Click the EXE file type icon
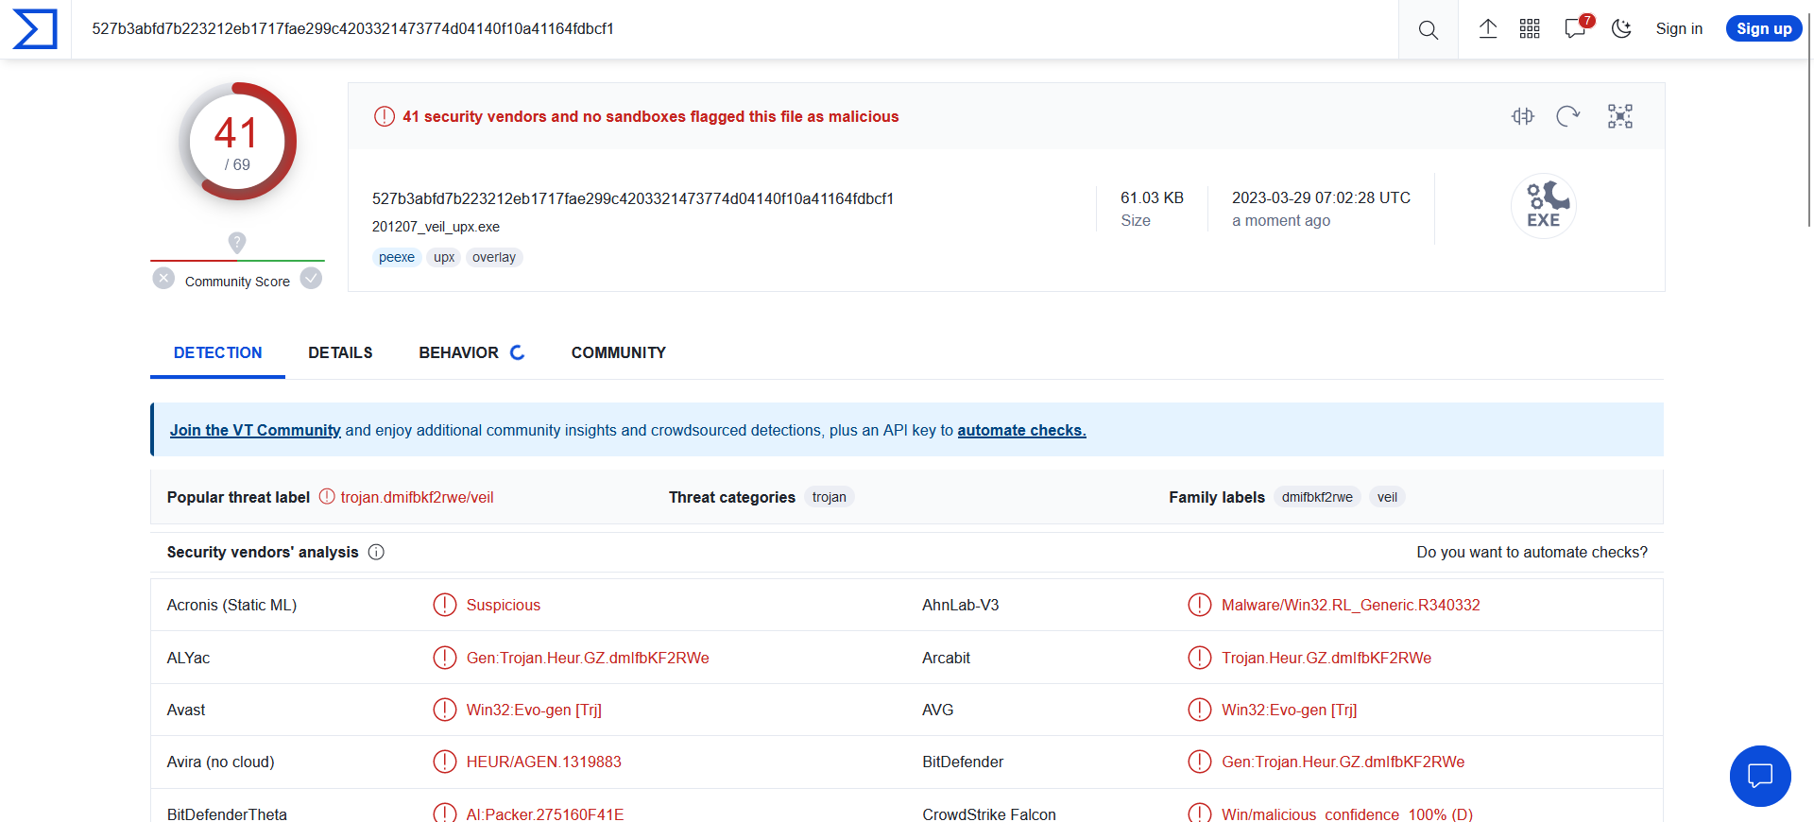The height and width of the screenshot is (822, 1814). [x=1544, y=206]
